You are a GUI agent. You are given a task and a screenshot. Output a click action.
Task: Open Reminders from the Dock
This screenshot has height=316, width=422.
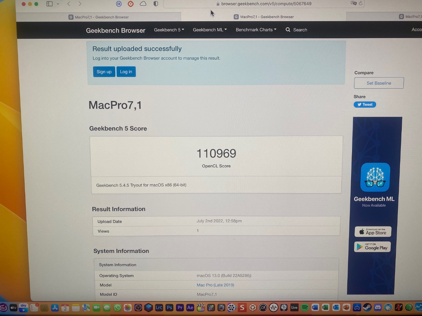coord(34,308)
